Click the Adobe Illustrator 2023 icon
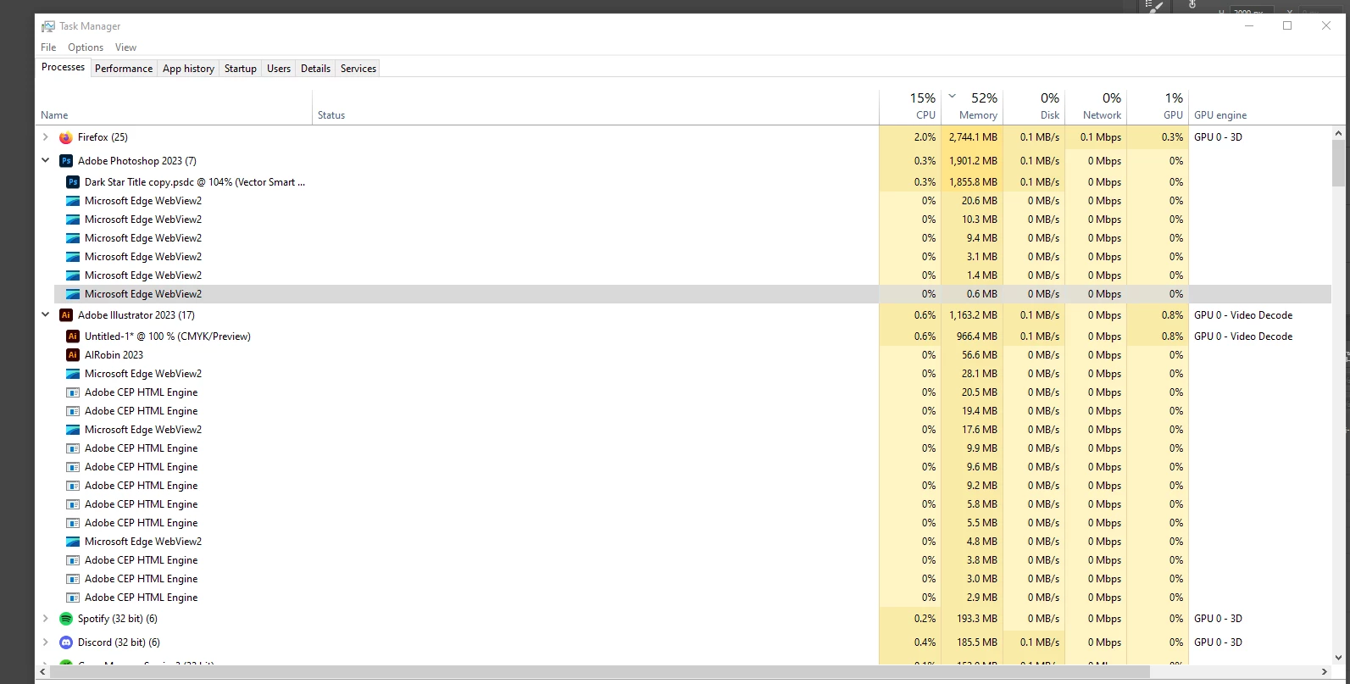 (x=66, y=315)
